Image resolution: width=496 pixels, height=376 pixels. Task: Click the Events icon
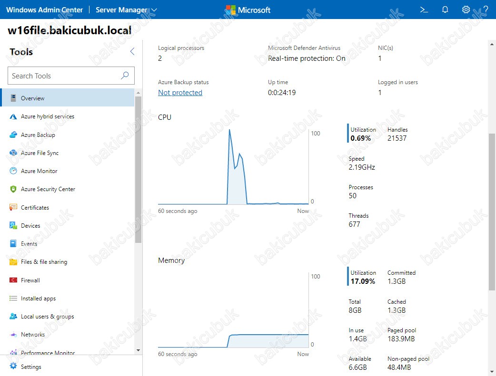13,243
